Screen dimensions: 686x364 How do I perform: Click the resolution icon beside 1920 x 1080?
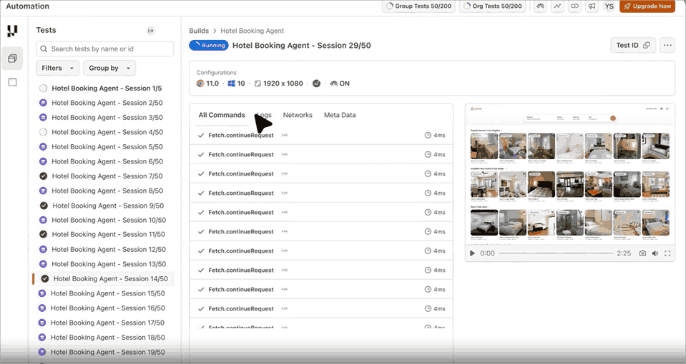(x=258, y=84)
